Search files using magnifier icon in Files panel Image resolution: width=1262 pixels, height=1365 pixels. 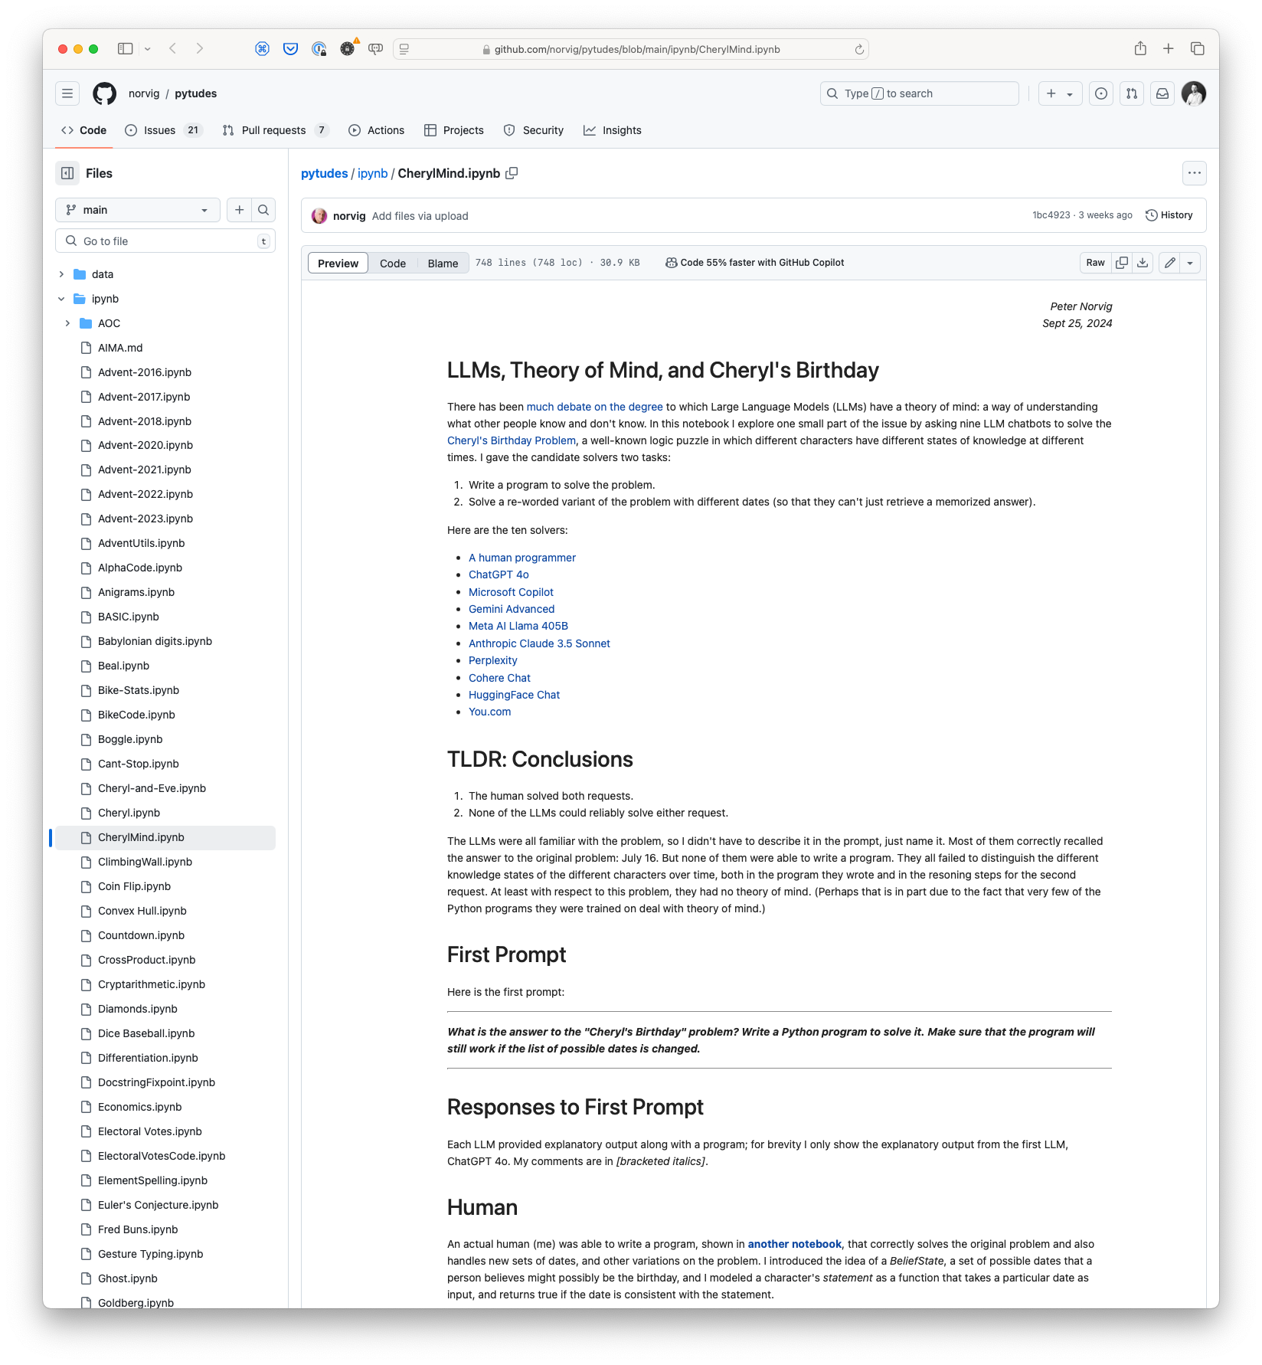point(263,210)
